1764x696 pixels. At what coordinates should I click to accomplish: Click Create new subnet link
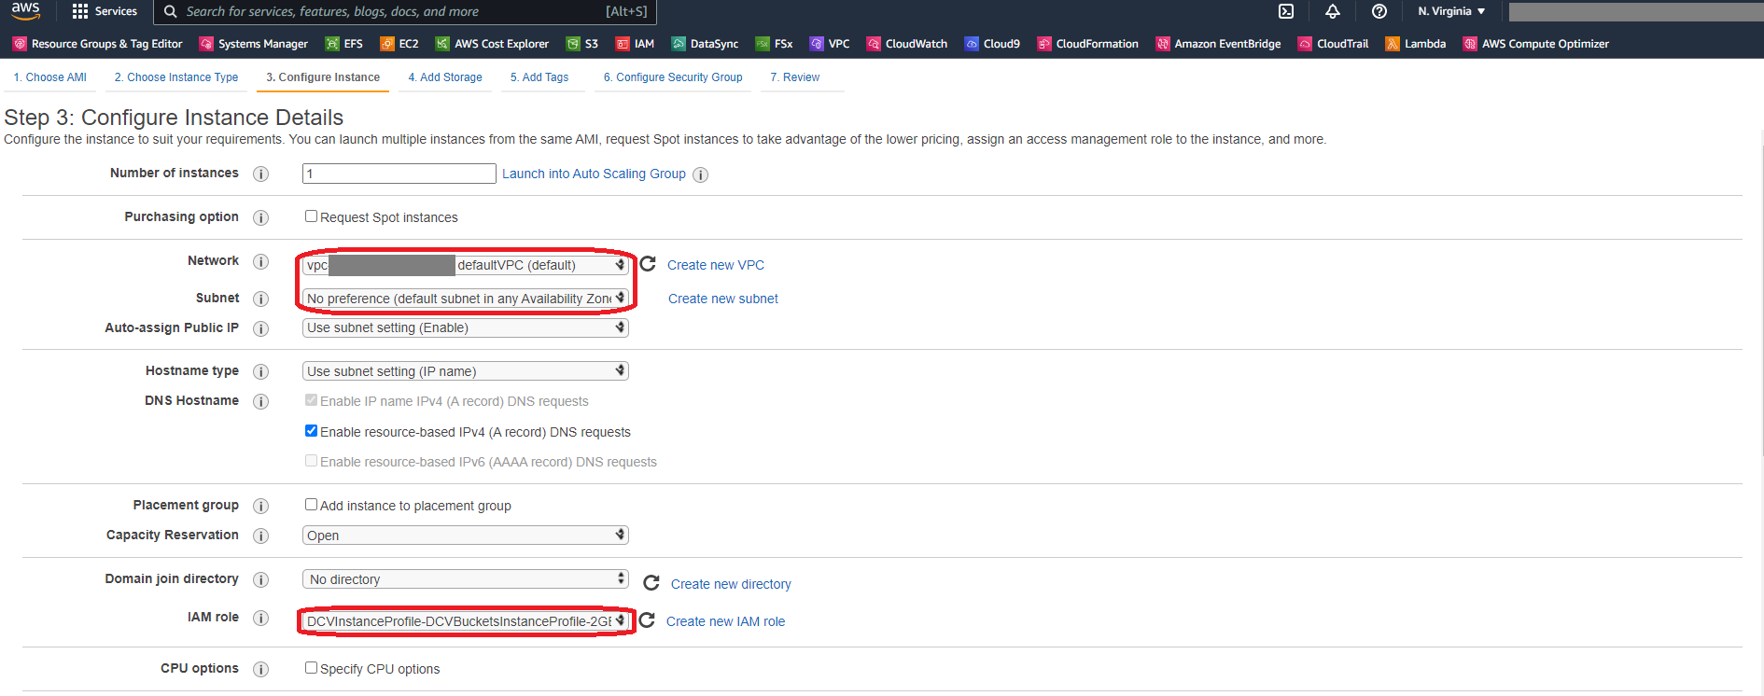click(x=723, y=299)
